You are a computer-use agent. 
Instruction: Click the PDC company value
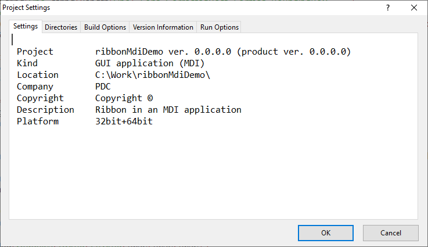coord(103,87)
